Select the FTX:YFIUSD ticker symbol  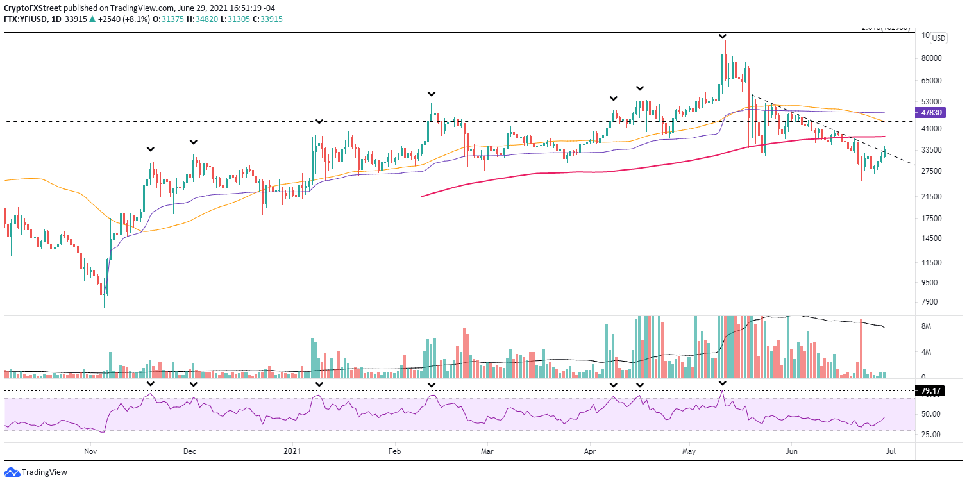(27, 19)
